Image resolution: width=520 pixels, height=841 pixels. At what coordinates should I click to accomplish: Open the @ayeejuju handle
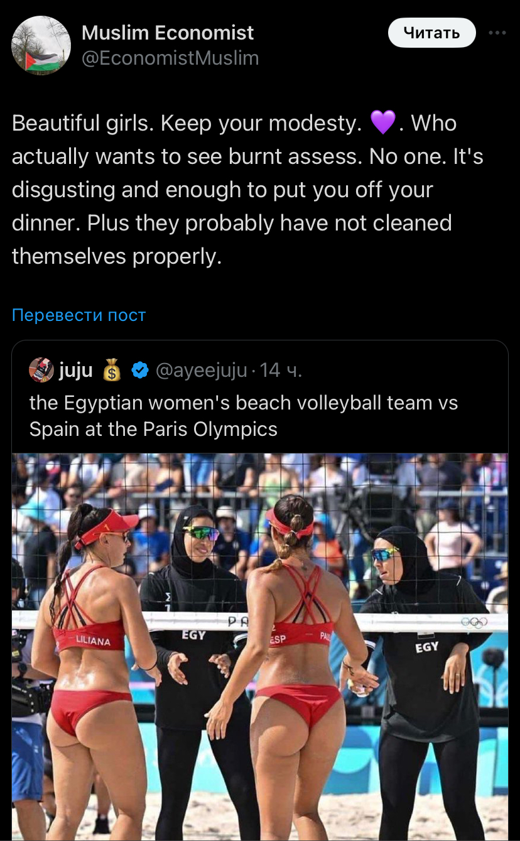(201, 371)
